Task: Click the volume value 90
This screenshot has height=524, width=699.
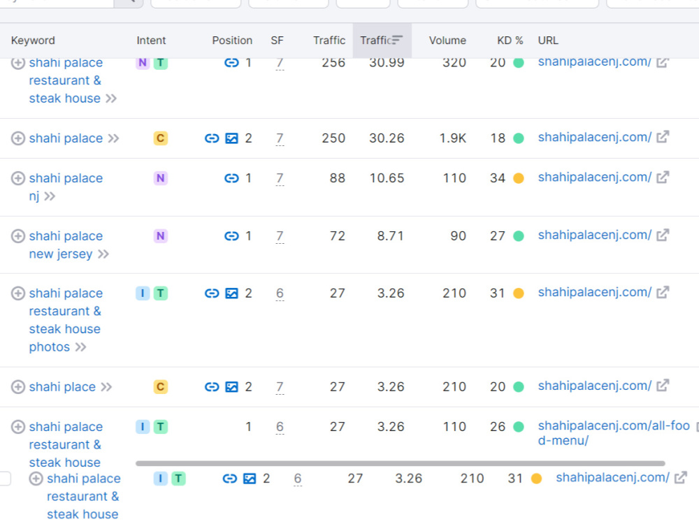Action: (x=459, y=235)
